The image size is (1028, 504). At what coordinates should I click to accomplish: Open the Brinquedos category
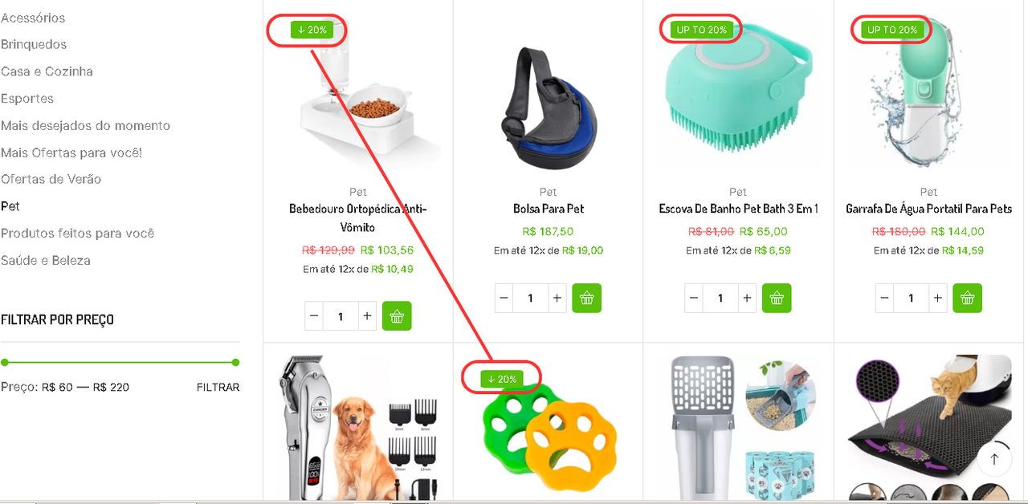(34, 44)
